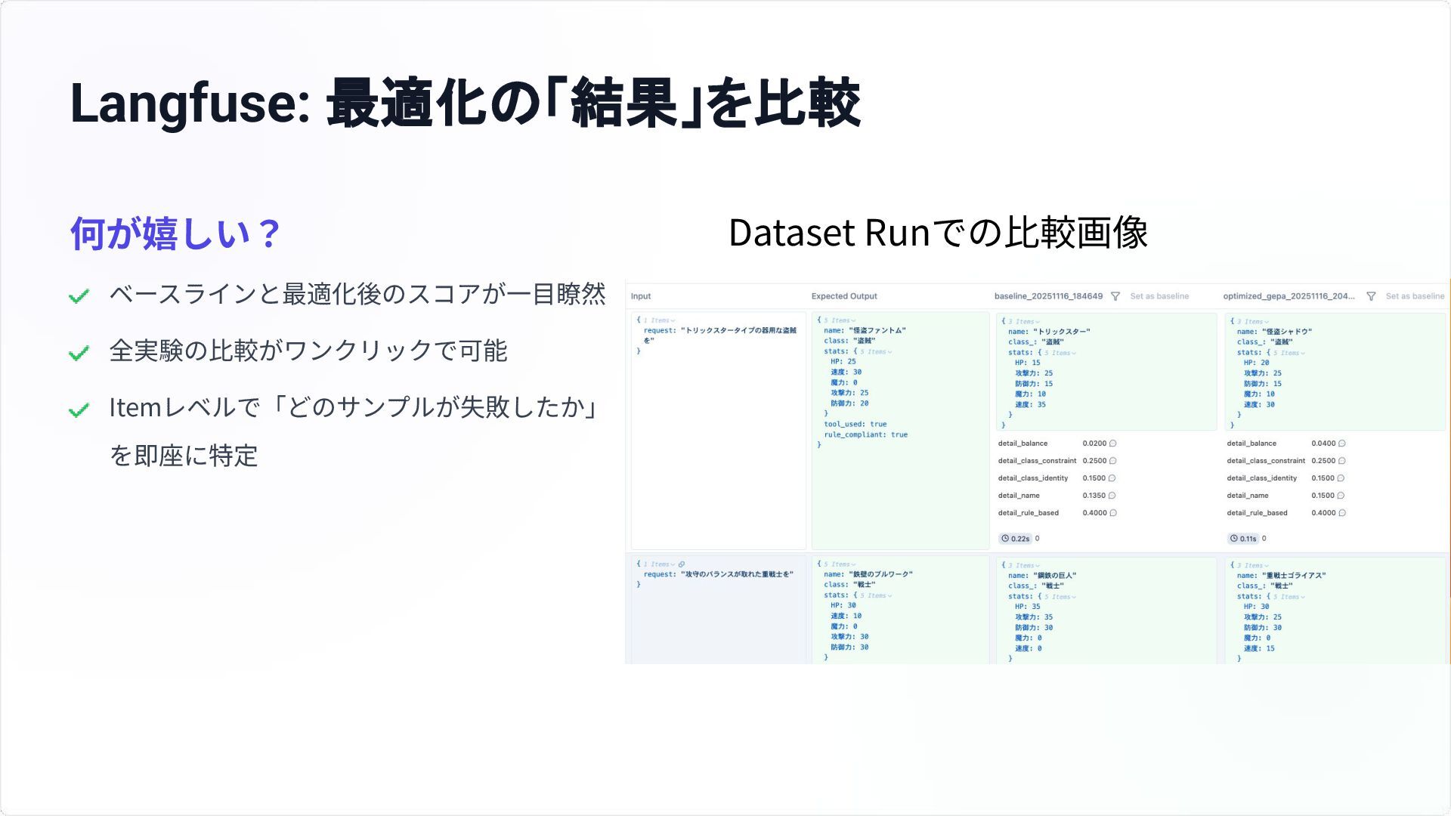This screenshot has width=1451, height=816.
Task: Open comment bubble for baseline detail_name 0.1350
Action: (x=1112, y=496)
